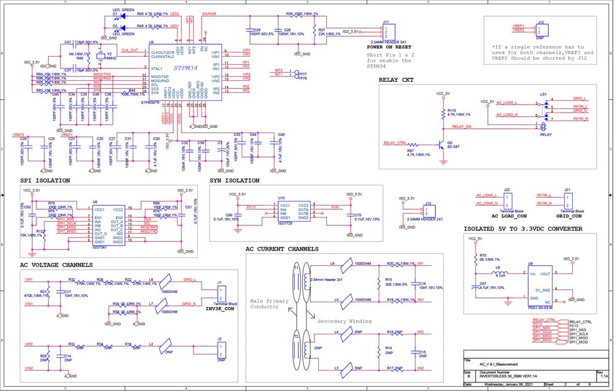The height and width of the screenshot is (391, 616).
Task: Click the D2 green LED symbol
Action: (122, 28)
